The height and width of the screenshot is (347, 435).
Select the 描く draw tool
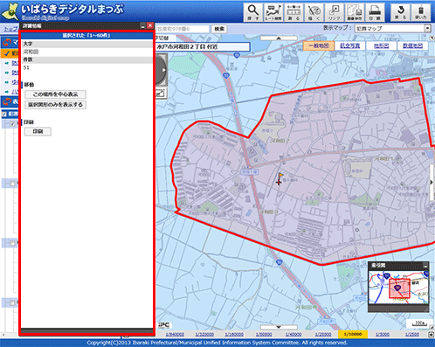[314, 12]
